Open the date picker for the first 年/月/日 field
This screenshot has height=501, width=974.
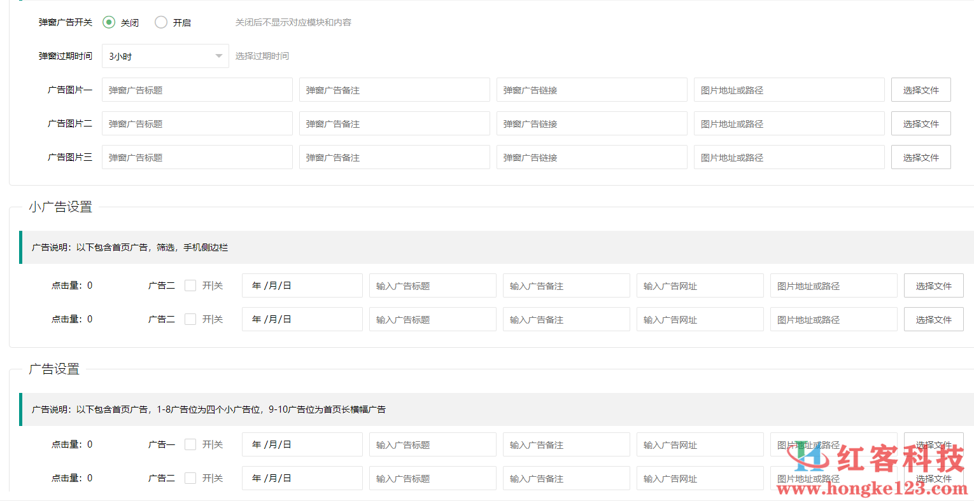[302, 285]
